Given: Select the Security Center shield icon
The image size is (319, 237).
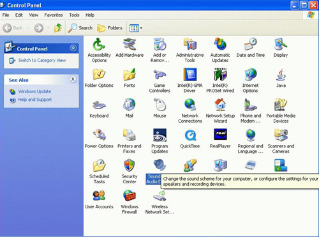Looking at the screenshot, I should tap(130, 165).
